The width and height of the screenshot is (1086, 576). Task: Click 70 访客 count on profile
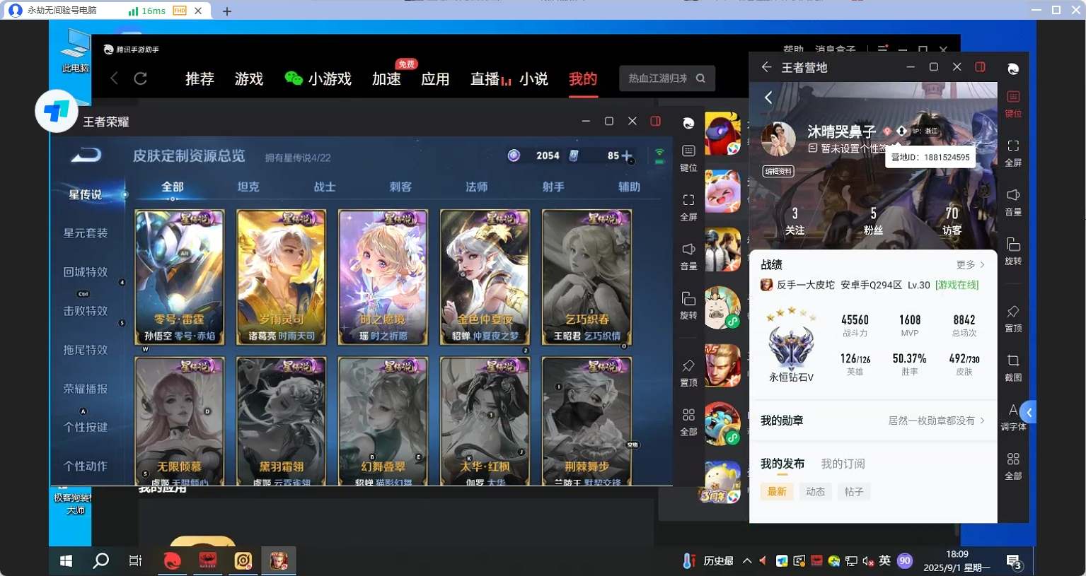click(x=952, y=221)
